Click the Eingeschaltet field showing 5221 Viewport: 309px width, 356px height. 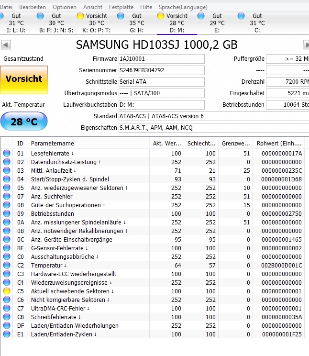click(287, 93)
